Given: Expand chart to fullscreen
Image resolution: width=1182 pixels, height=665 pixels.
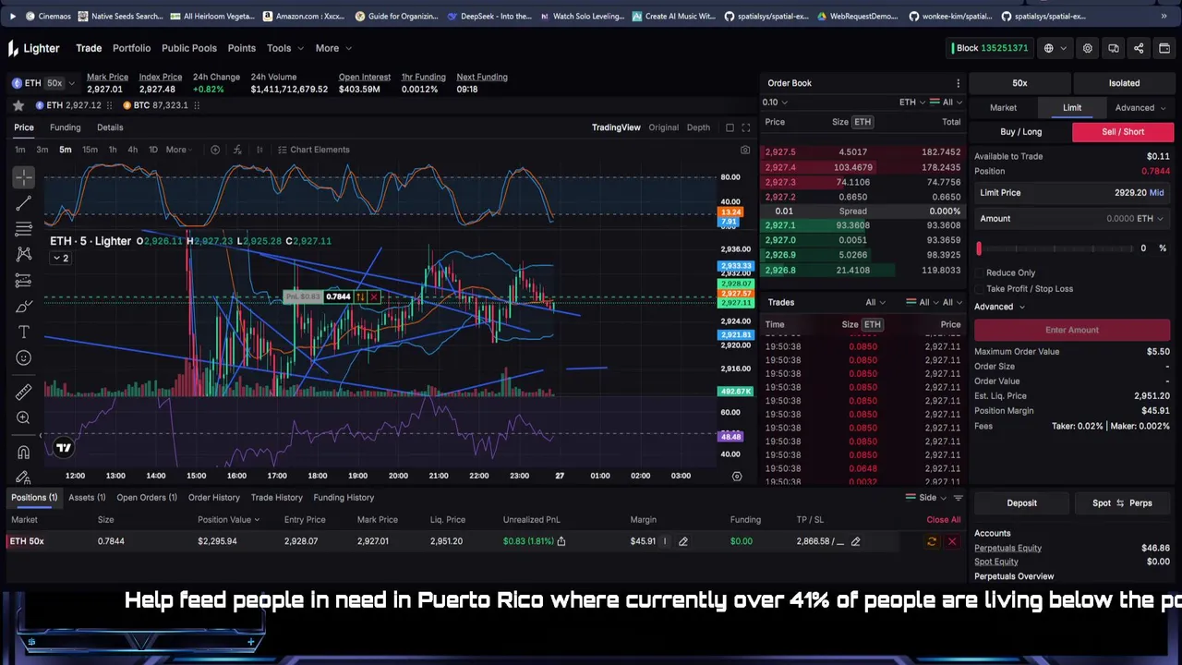Looking at the screenshot, I should [x=745, y=127].
